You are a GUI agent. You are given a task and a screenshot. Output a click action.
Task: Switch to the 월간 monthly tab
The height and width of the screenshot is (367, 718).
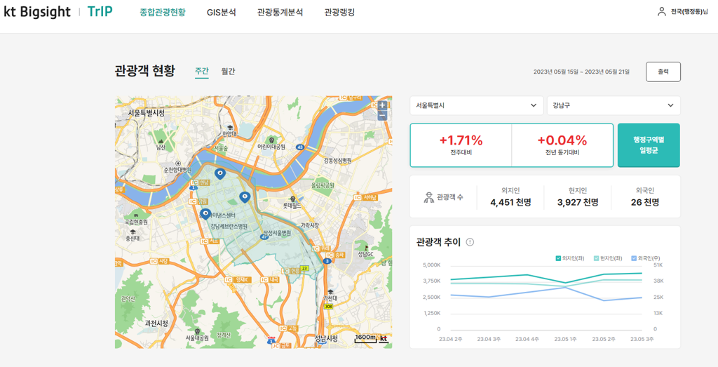click(x=228, y=72)
